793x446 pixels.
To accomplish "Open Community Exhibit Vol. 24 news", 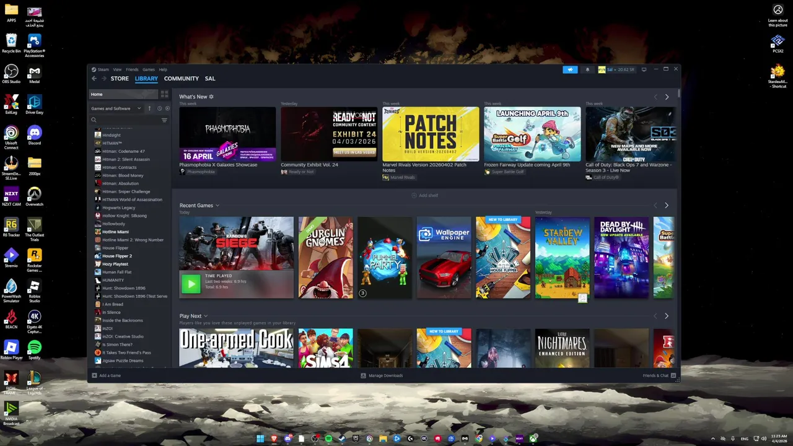I will (329, 134).
